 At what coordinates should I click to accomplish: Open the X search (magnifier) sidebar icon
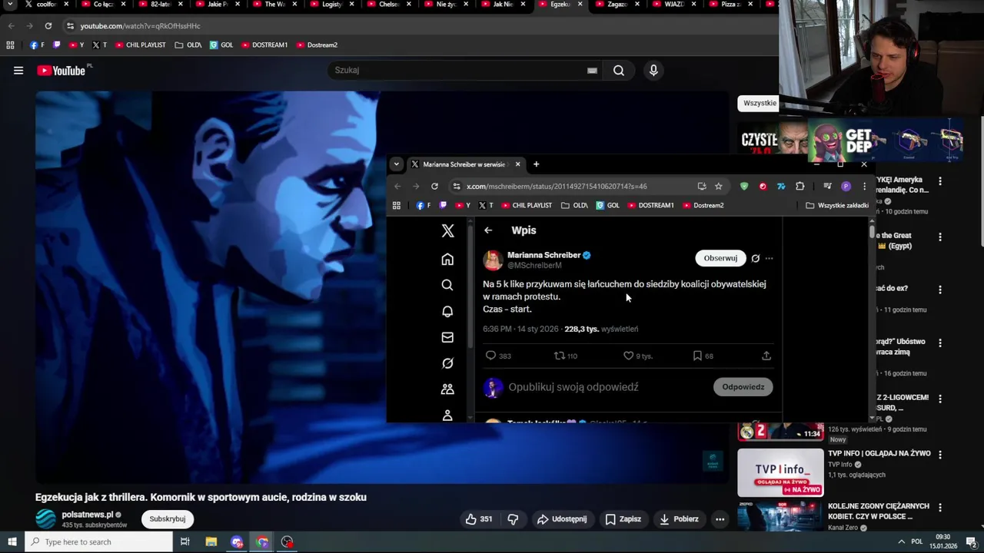point(447,285)
